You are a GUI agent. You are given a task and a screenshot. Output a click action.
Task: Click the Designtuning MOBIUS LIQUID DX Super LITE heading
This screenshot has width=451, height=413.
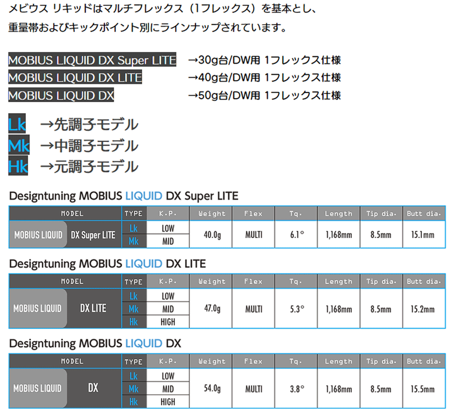[124, 196]
